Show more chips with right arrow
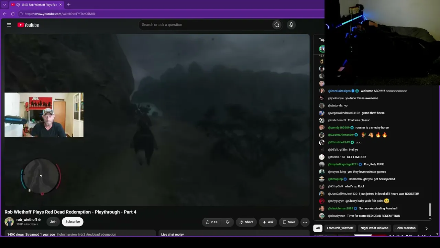The height and width of the screenshot is (248, 440). [x=426, y=228]
